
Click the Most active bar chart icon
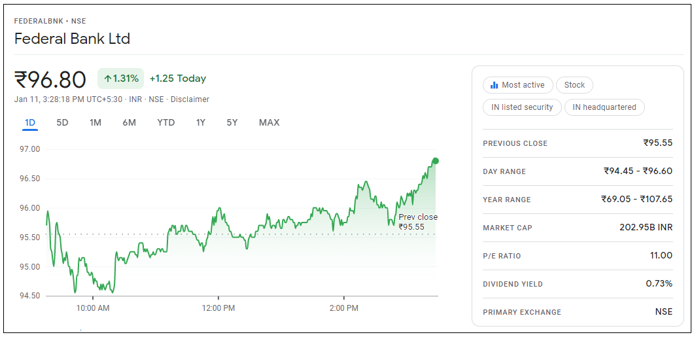pyautogui.click(x=494, y=85)
